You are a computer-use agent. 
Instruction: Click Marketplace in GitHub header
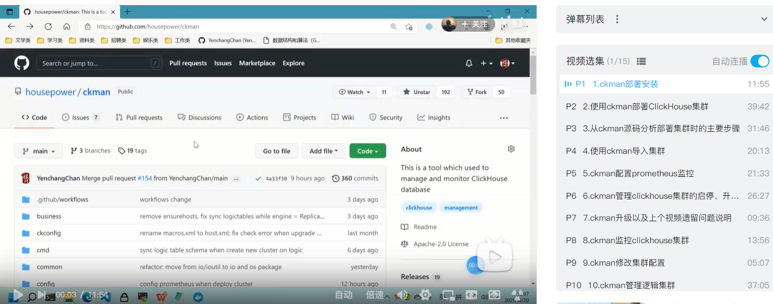coord(257,63)
